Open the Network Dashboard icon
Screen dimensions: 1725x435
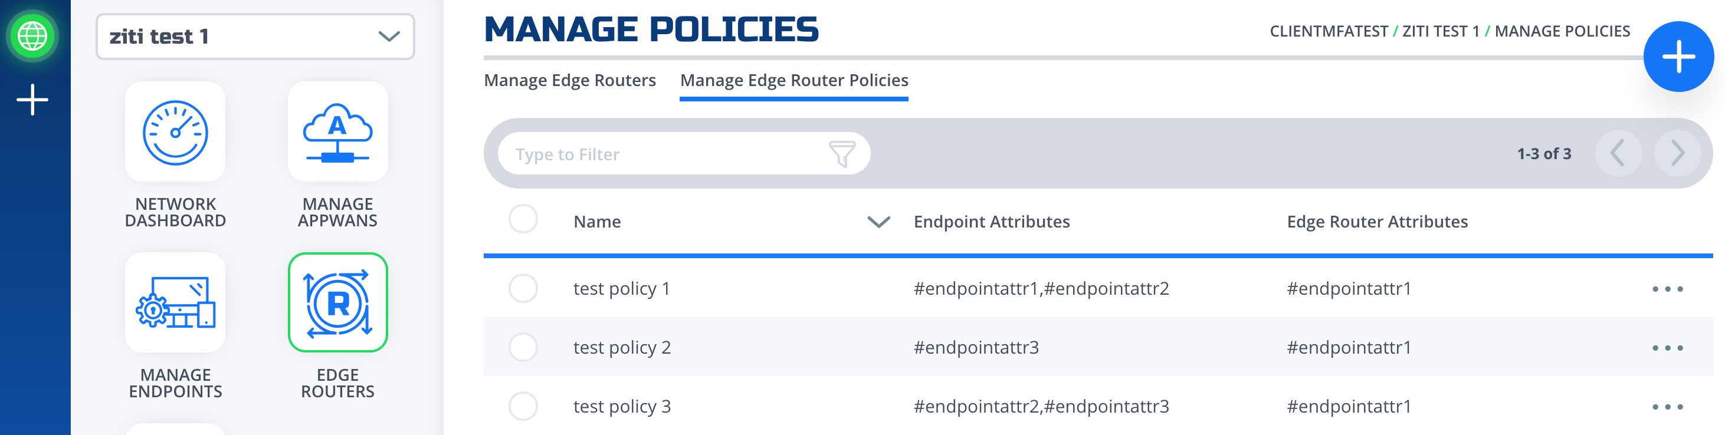pyautogui.click(x=175, y=132)
